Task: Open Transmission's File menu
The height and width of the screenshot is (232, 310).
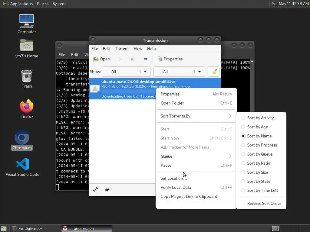Action: point(95,49)
